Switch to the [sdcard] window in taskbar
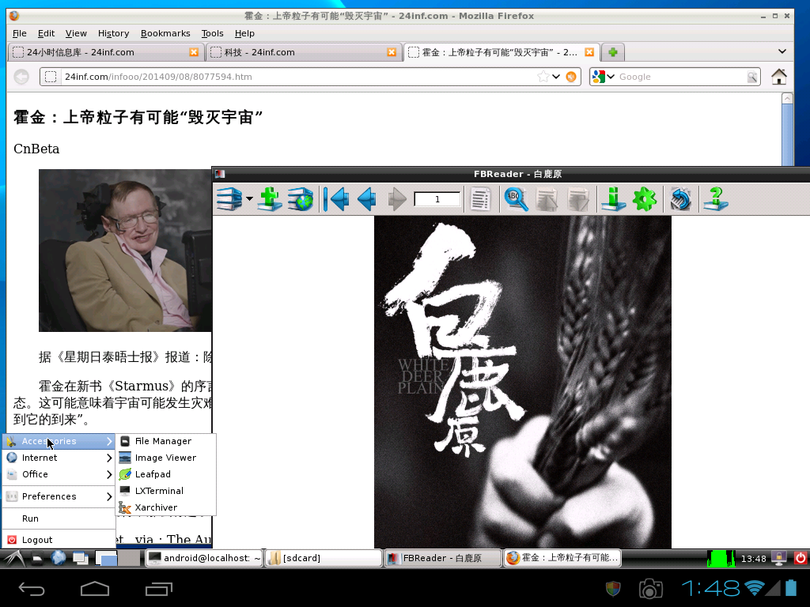 [324, 558]
